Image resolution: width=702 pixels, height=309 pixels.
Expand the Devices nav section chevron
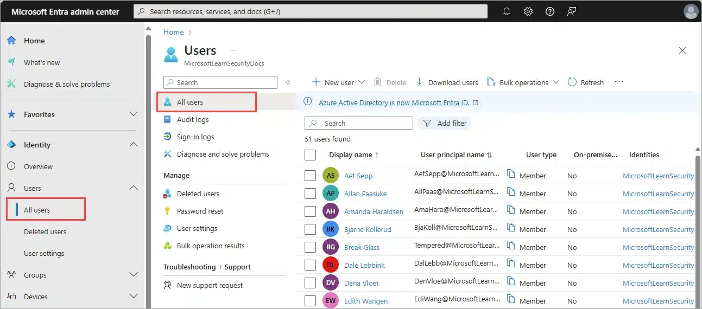[x=133, y=297]
